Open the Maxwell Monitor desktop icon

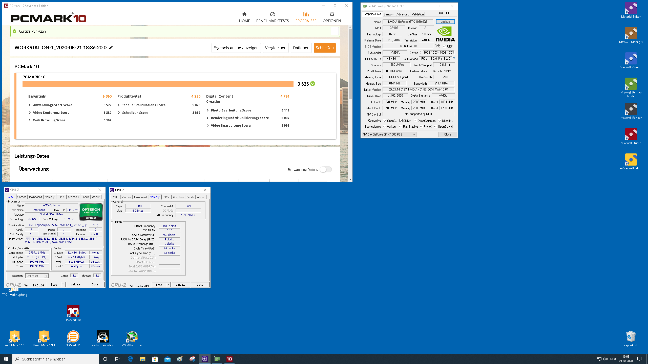[x=631, y=61]
